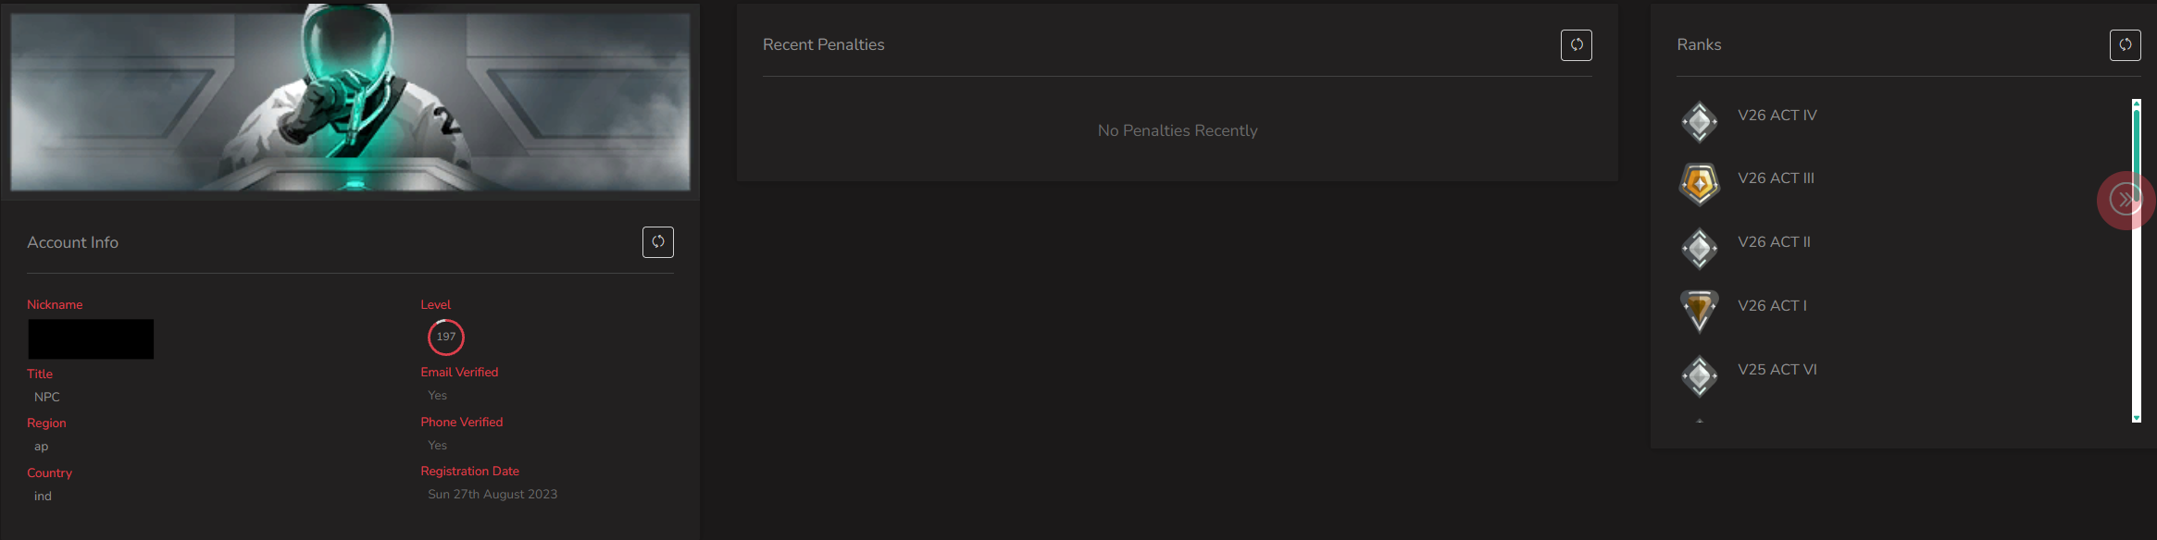Refresh the Account Info panel
The image size is (2157, 540).
658,242
